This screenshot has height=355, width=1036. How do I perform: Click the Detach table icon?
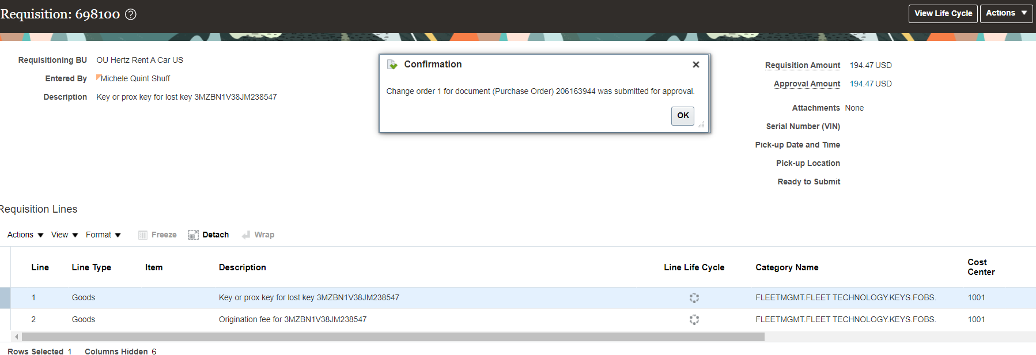[x=194, y=235]
